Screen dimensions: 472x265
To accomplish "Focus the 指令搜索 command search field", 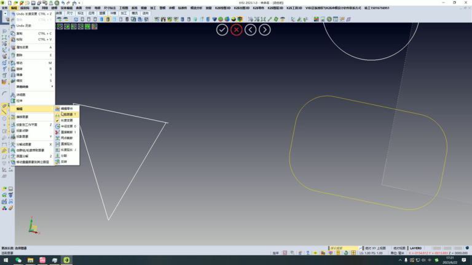I will click(343, 248).
